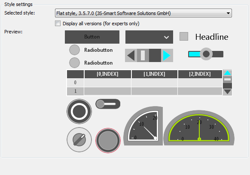Click the [0,INDEX] table column header
Image resolution: width=250 pixels, height=175 pixels.
[x=108, y=74]
